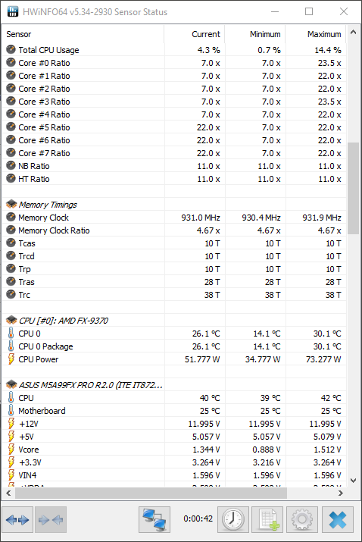The image size is (362, 542).
Task: Start logging with the sheet plus icon
Action: coord(267,519)
